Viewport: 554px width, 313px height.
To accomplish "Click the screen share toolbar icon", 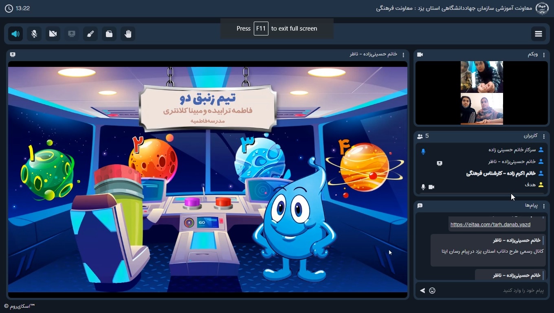I will coord(72,34).
